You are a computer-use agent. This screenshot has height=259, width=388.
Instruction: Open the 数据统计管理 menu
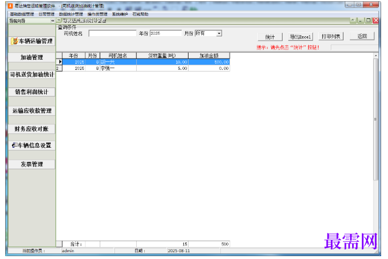point(71,14)
